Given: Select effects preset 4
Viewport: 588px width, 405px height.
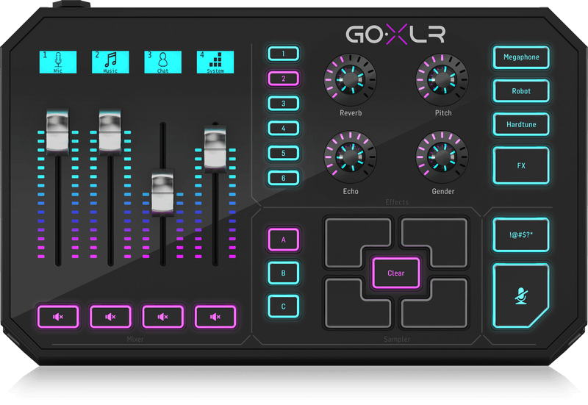Looking at the screenshot, I should 284,128.
